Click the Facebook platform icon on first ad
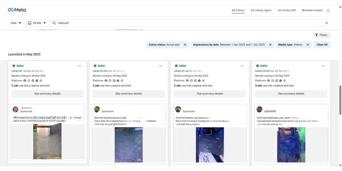Viewport: 342px width, 171px height. click(25, 80)
